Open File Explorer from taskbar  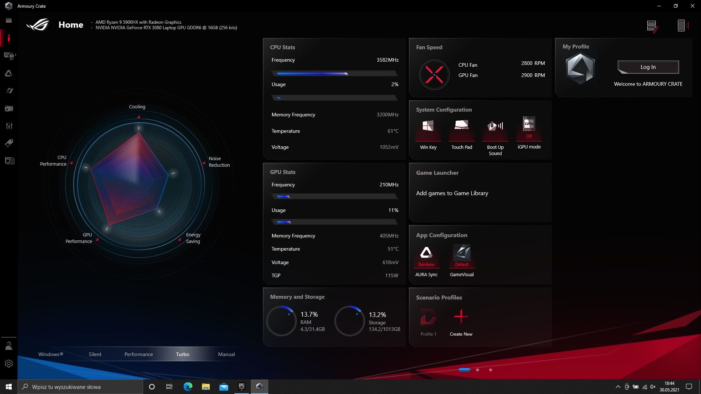point(206,387)
